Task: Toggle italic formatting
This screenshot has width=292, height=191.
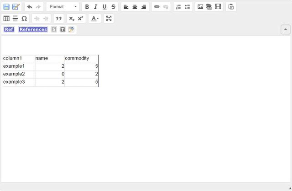Action: [96, 7]
